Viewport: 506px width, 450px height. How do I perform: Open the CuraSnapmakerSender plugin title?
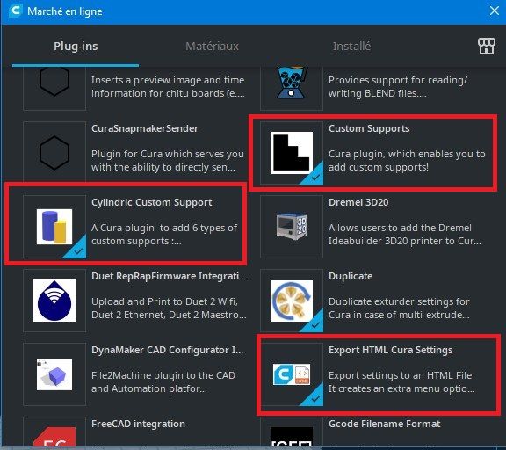[x=145, y=128]
